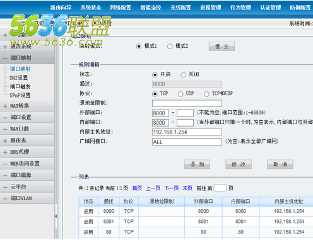Choose TCP protocol radio
Viewport: 313px width, 240px height.
click(155, 94)
